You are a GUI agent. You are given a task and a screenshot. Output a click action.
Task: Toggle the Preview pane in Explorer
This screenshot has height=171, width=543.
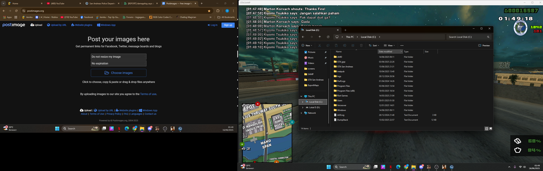[x=484, y=45]
